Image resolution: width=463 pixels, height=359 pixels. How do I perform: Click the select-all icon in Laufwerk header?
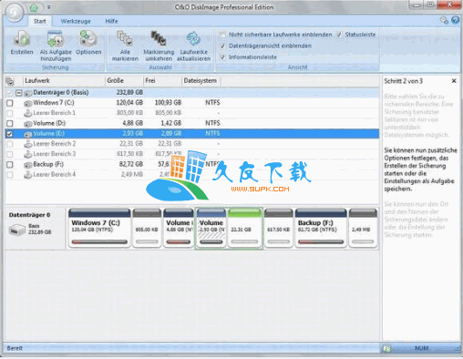coord(10,81)
